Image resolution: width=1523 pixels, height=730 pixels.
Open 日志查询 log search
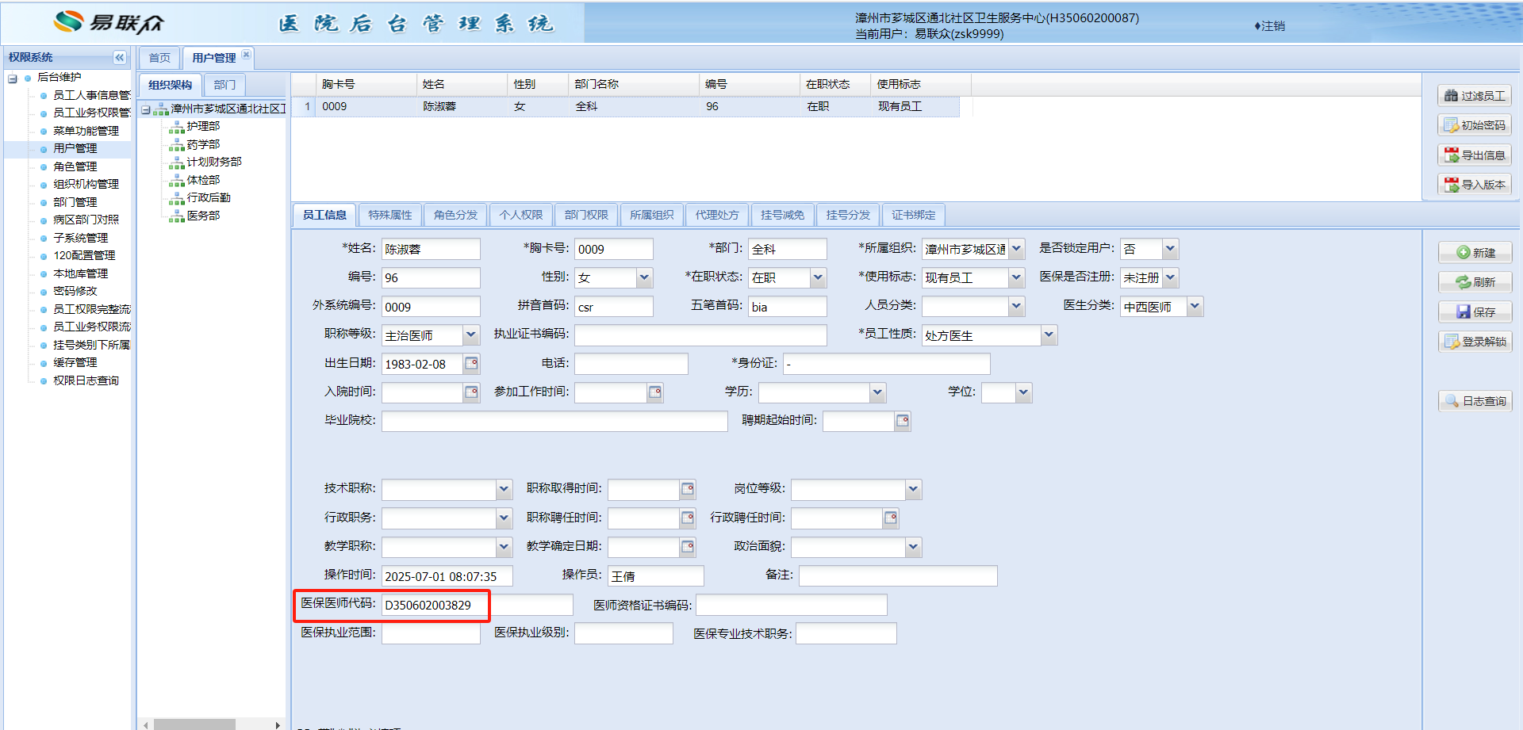click(1475, 402)
